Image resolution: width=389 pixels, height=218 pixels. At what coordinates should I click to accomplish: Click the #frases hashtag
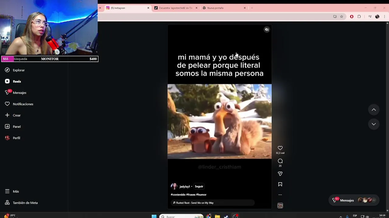coord(191,195)
